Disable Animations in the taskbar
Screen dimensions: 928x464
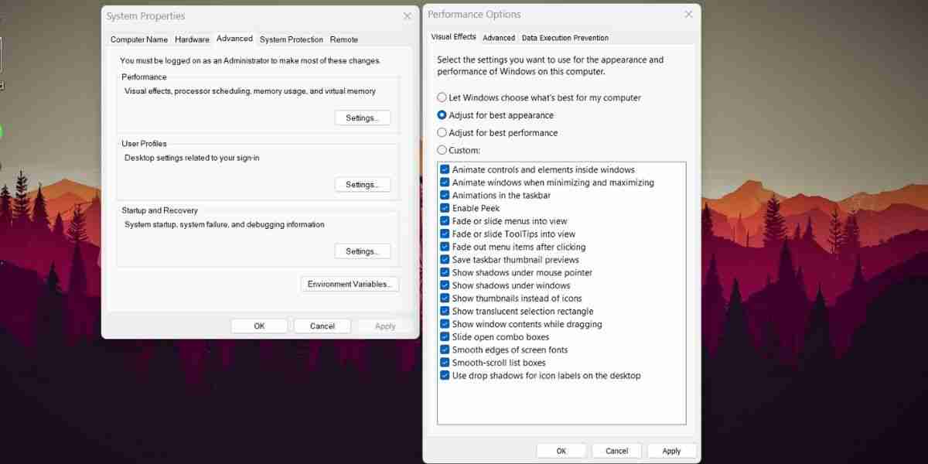[445, 195]
